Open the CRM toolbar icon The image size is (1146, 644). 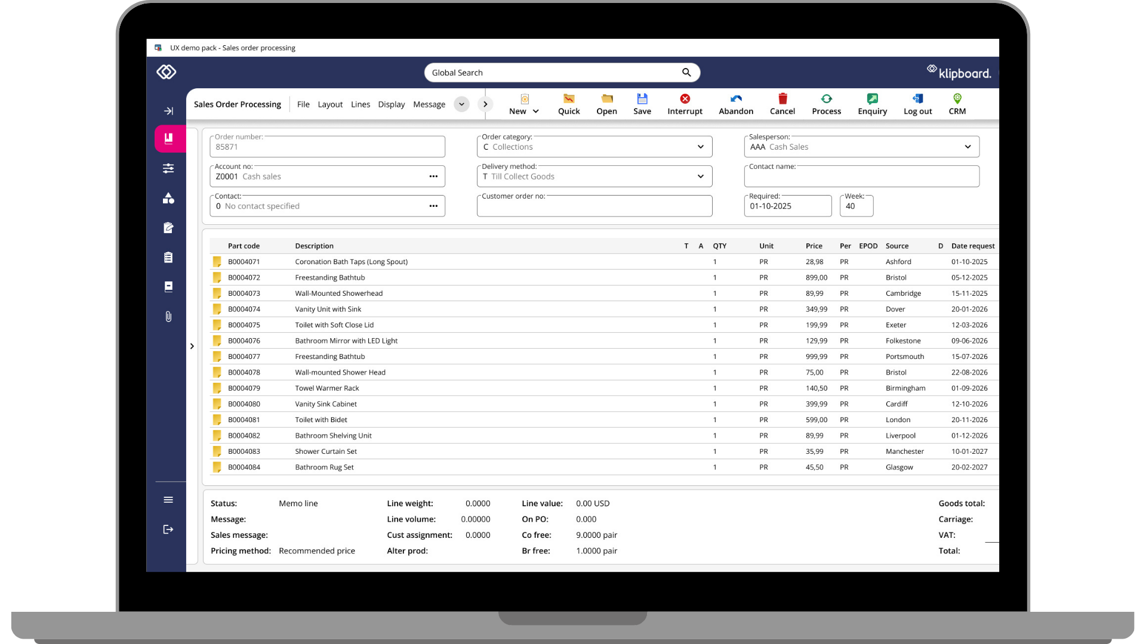tap(957, 99)
